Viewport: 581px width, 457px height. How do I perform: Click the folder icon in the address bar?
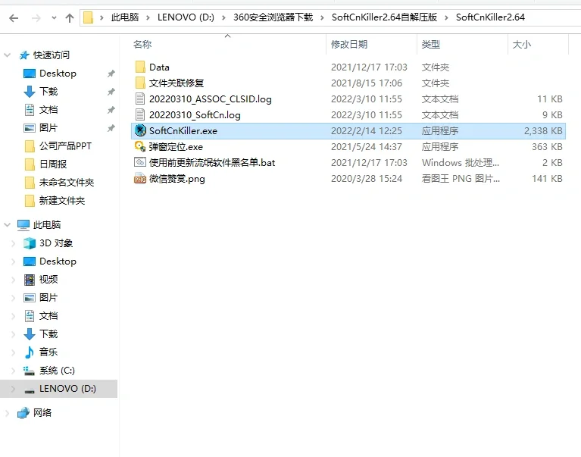[88, 17]
